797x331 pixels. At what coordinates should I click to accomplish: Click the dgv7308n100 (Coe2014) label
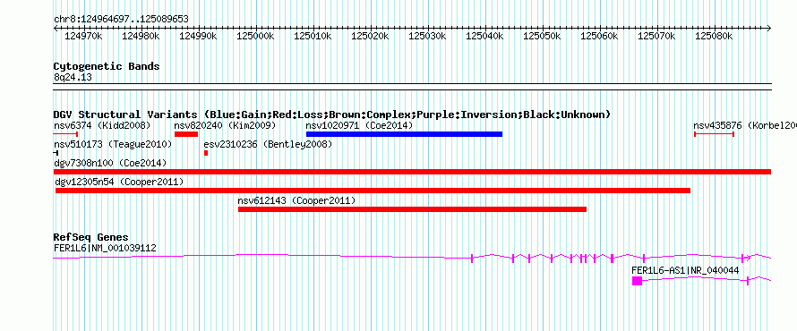point(110,163)
